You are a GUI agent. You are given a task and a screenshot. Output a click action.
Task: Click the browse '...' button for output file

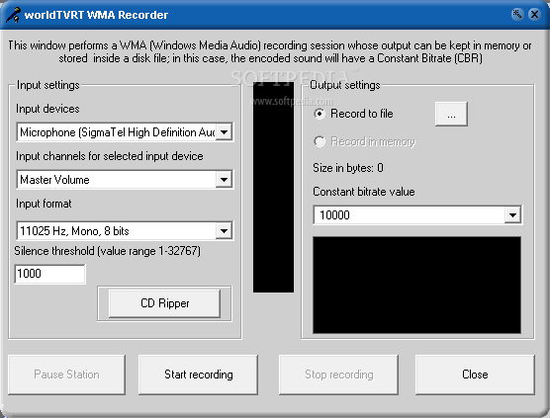(x=451, y=114)
